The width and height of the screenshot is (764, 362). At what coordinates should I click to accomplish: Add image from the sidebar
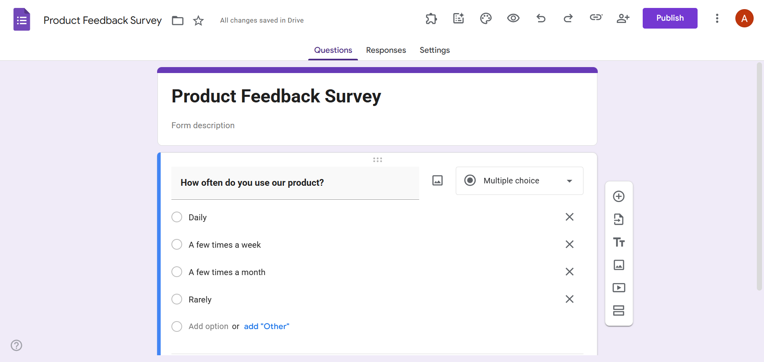point(618,265)
